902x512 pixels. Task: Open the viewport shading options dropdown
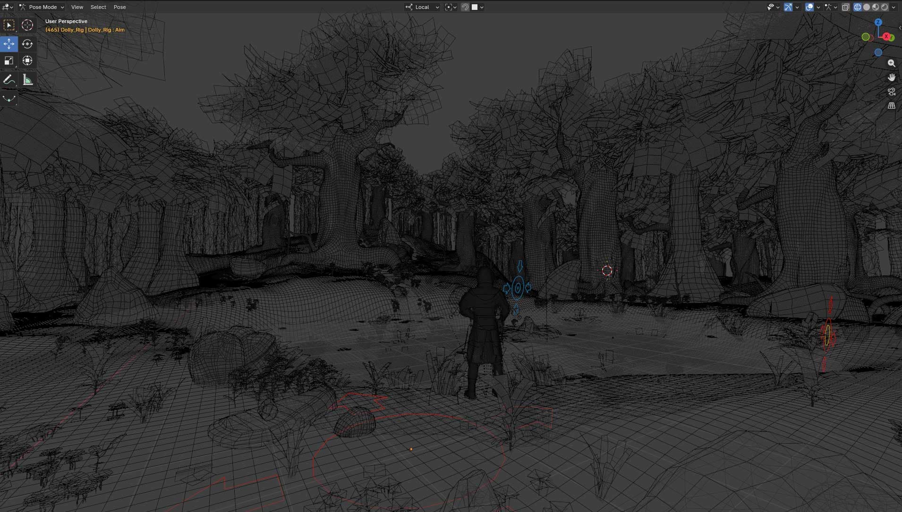click(893, 7)
